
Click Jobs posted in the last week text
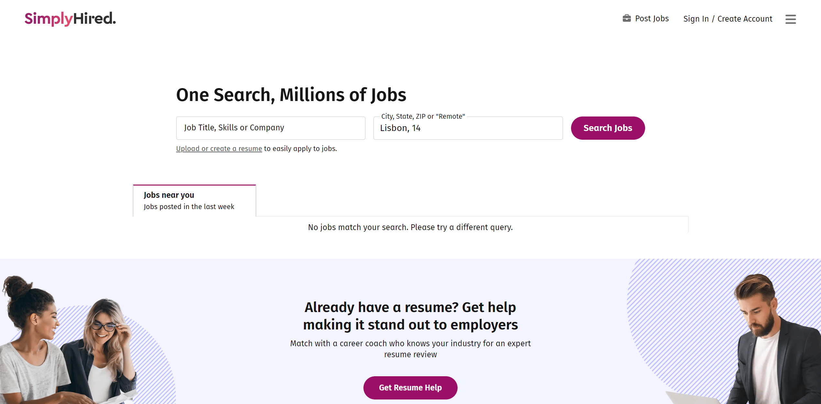click(x=189, y=207)
